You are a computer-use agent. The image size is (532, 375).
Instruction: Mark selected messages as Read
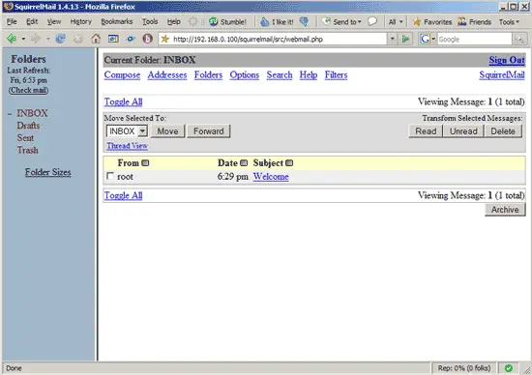coord(426,131)
